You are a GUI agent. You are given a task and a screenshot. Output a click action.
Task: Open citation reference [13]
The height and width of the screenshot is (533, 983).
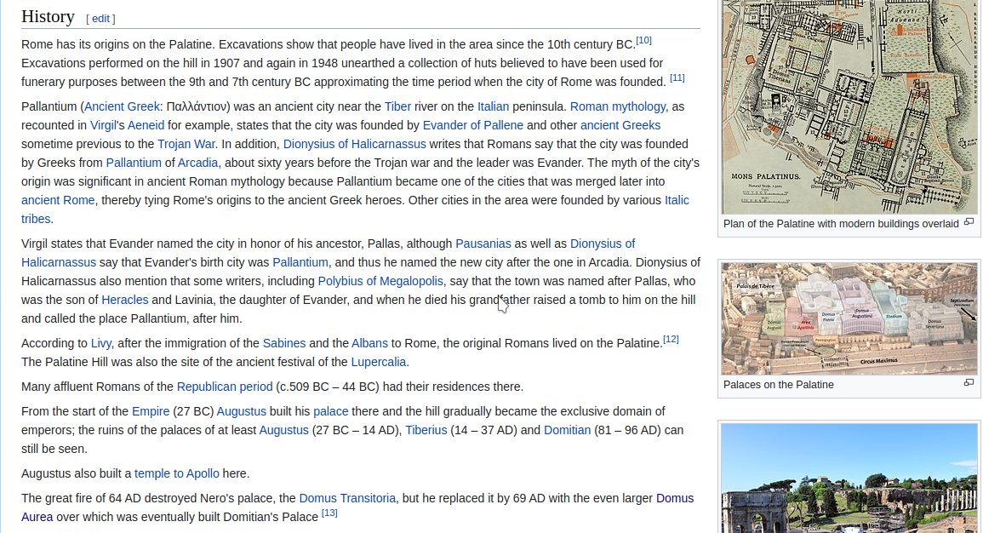click(329, 513)
